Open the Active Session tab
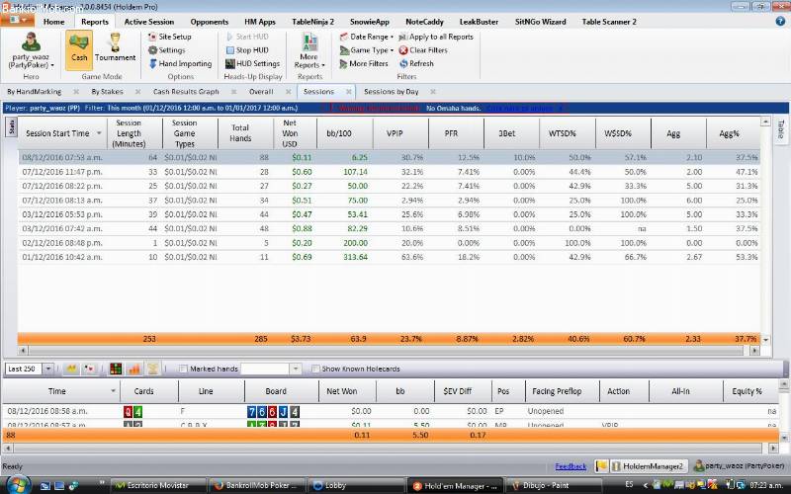This screenshot has width=791, height=494. (x=149, y=22)
